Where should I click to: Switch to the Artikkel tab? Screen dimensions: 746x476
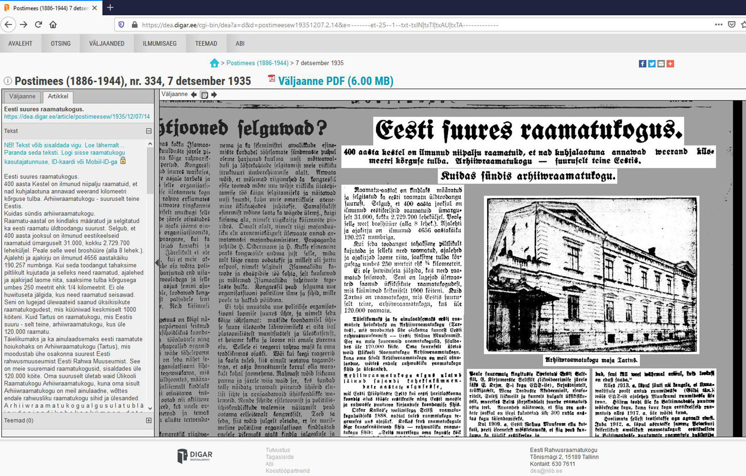click(x=58, y=96)
